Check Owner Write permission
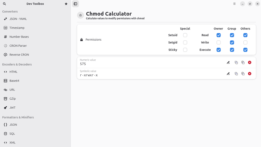Viewport: 261px width, 147px height. 219,43
